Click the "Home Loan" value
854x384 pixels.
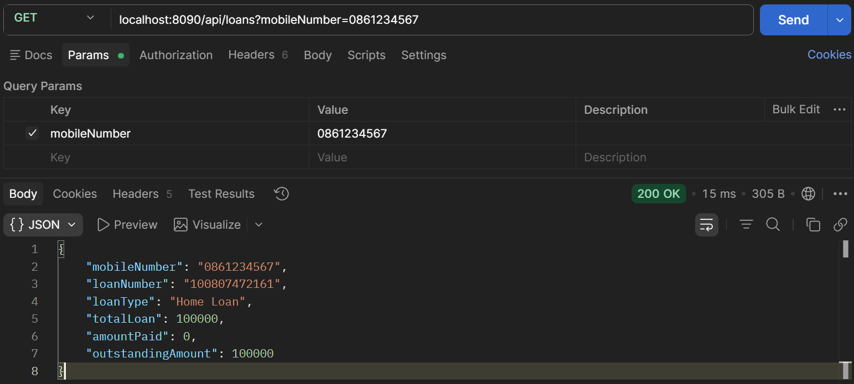pos(208,302)
